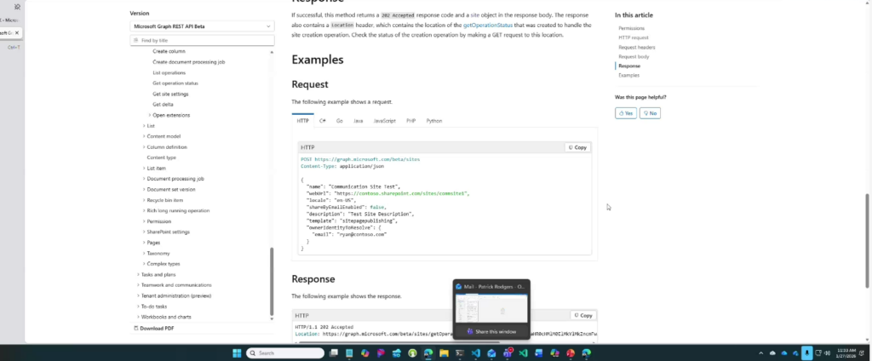Copy the HTTP request code sample

click(577, 147)
